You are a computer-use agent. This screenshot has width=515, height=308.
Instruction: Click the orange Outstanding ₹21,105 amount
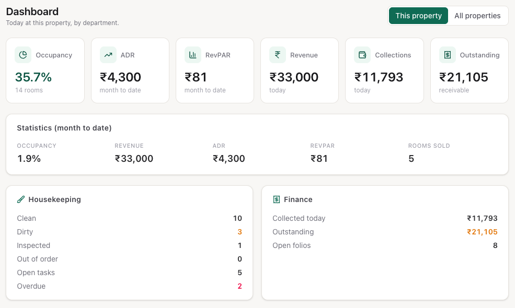pyautogui.click(x=482, y=232)
